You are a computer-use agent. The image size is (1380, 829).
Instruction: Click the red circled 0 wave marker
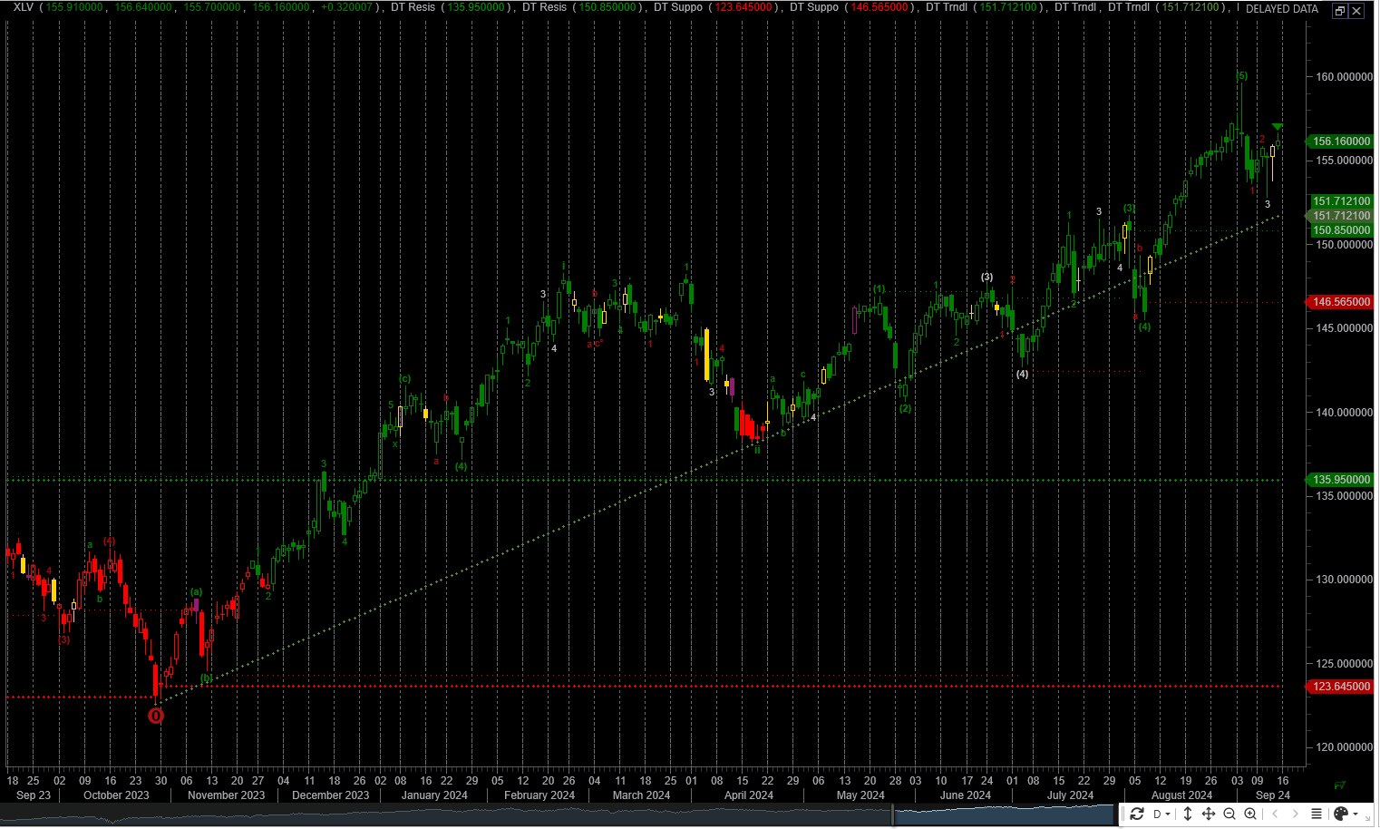(156, 716)
